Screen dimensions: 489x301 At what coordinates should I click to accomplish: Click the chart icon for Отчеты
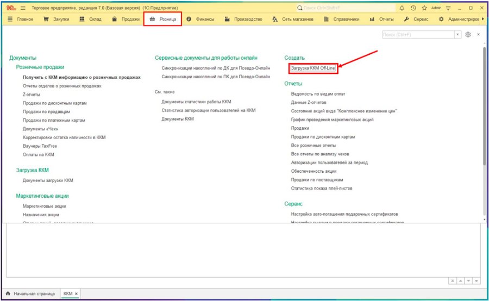pos(372,19)
